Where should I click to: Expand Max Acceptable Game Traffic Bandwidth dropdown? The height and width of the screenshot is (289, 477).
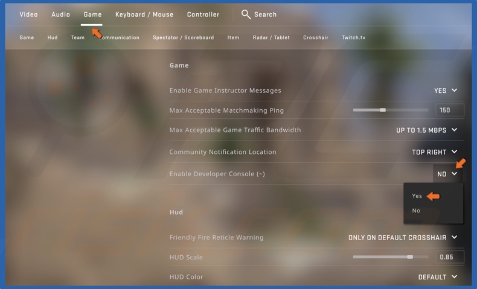(x=426, y=130)
